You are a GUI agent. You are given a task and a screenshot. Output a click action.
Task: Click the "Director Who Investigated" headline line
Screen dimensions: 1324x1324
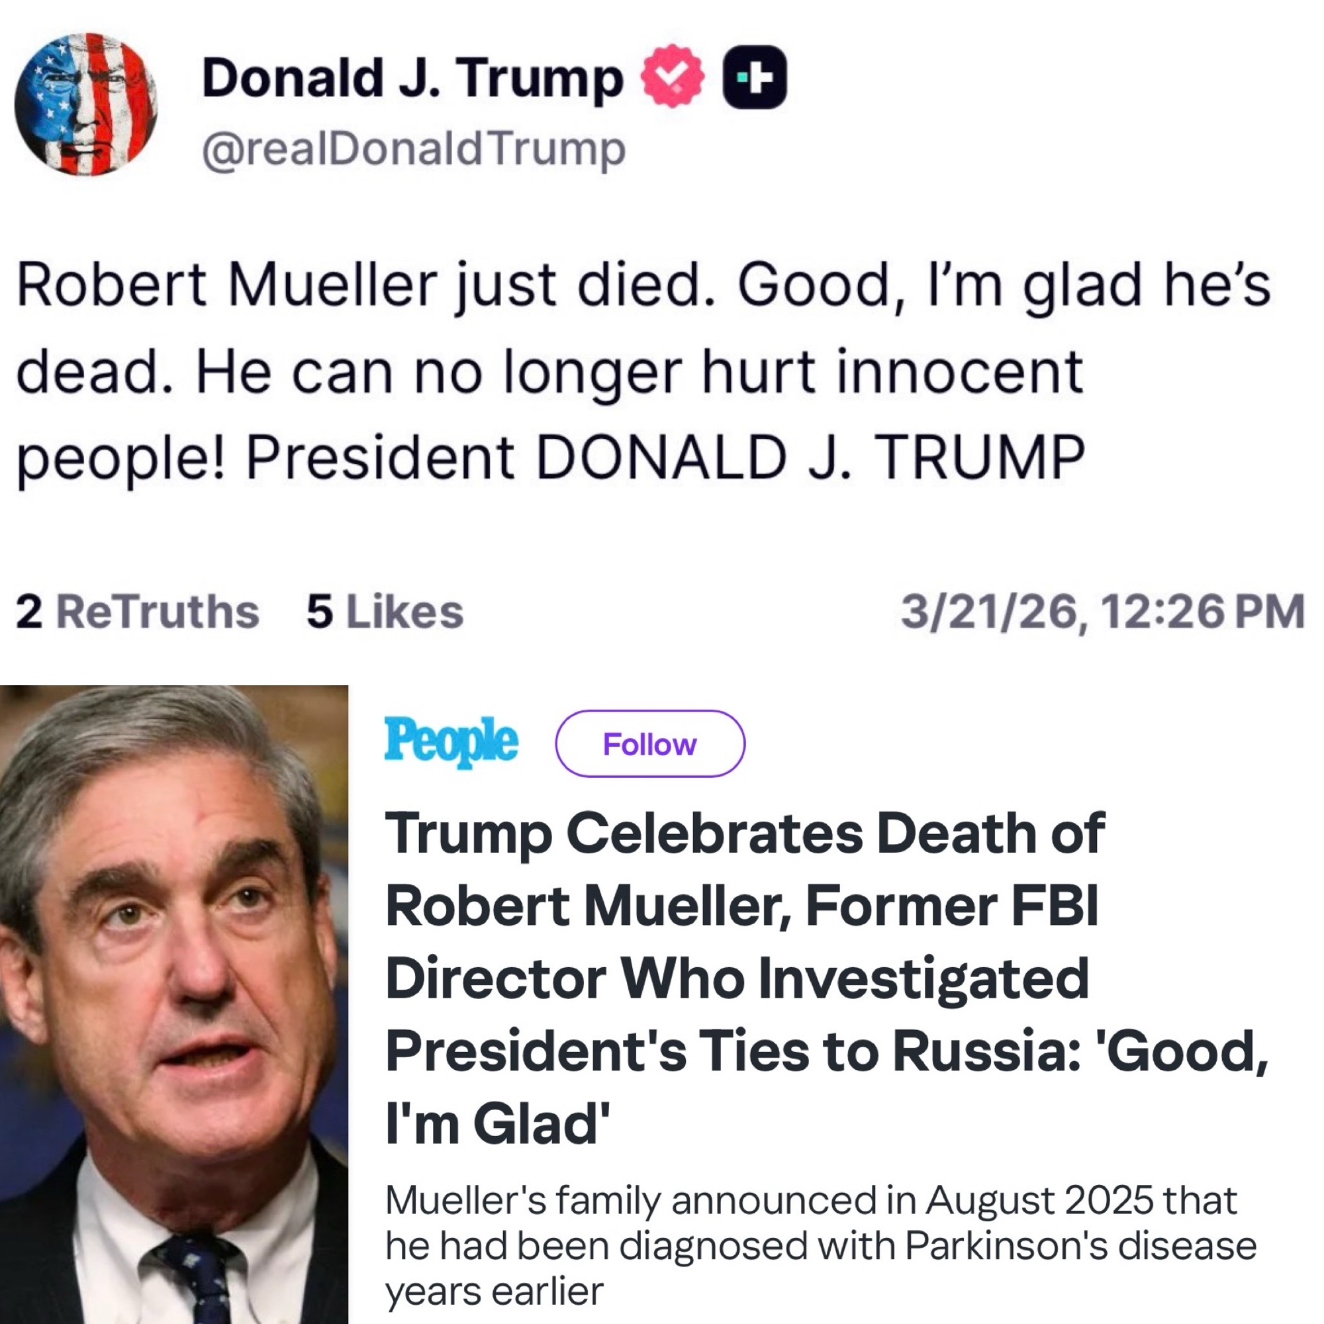coord(737,978)
